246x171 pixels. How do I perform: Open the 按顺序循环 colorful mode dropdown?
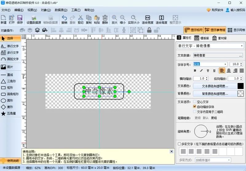tap(229, 160)
